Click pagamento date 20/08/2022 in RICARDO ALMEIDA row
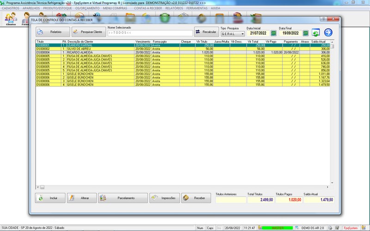 click(x=291, y=52)
